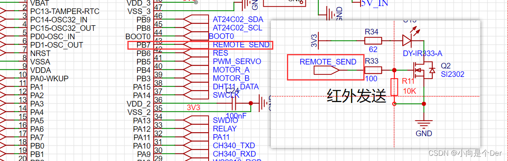The height and width of the screenshot is (161, 508).
Task: Click the REMOTE_SEND net label on PB7
Action: [241, 45]
